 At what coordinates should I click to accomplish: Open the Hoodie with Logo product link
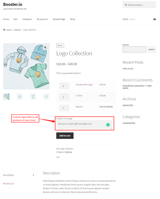click(84, 85)
